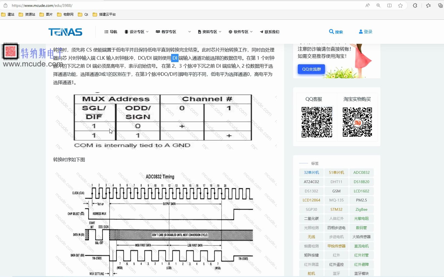The image size is (444, 277).
Task: Expand the 软件专区 dropdown menu
Action: [x=241, y=32]
